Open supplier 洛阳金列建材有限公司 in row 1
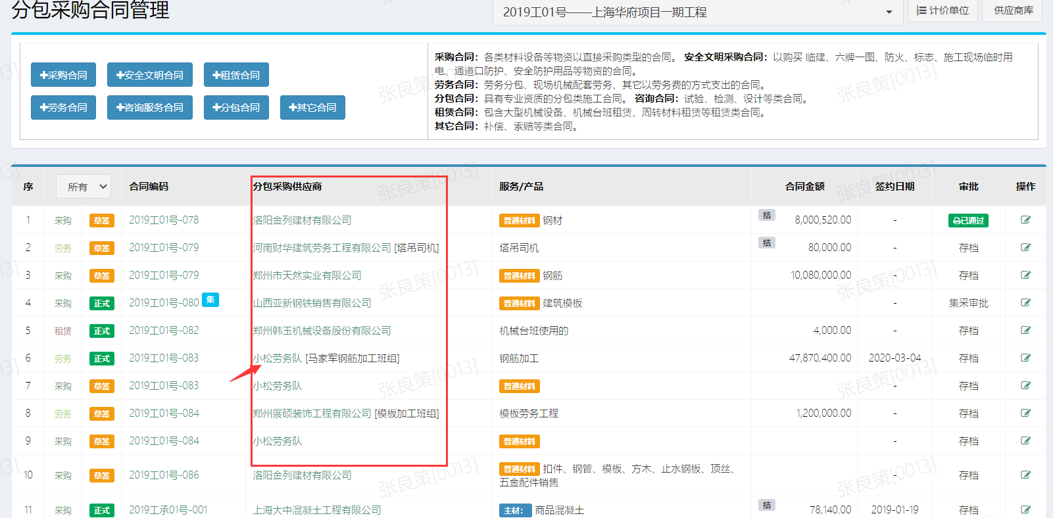This screenshot has height=518, width=1053. [303, 220]
